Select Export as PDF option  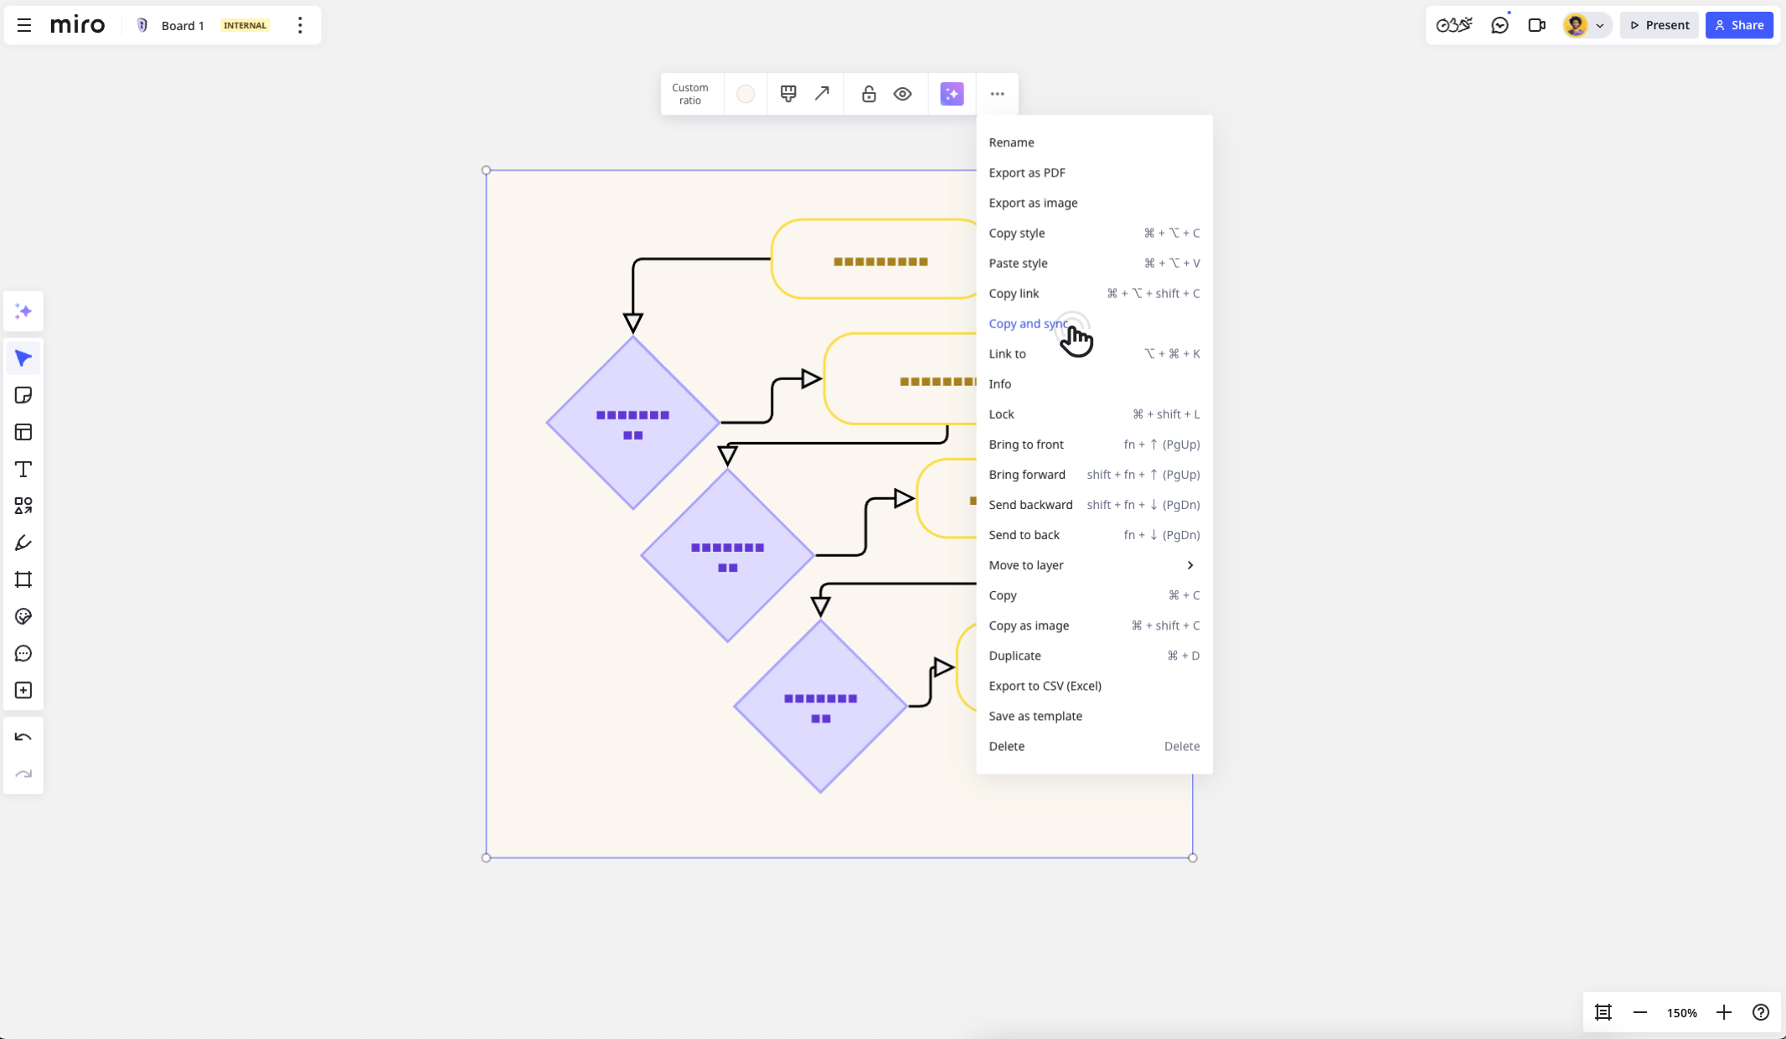click(x=1027, y=172)
